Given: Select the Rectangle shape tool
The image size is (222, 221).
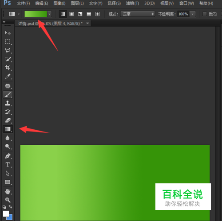Looking at the screenshot, I should coord(8,182).
